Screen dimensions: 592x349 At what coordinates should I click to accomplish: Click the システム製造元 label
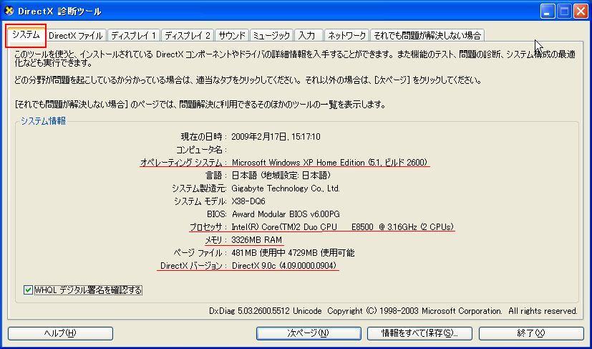tap(199, 188)
